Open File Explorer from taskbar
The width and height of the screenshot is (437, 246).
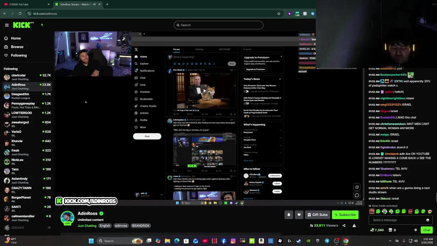167,241
